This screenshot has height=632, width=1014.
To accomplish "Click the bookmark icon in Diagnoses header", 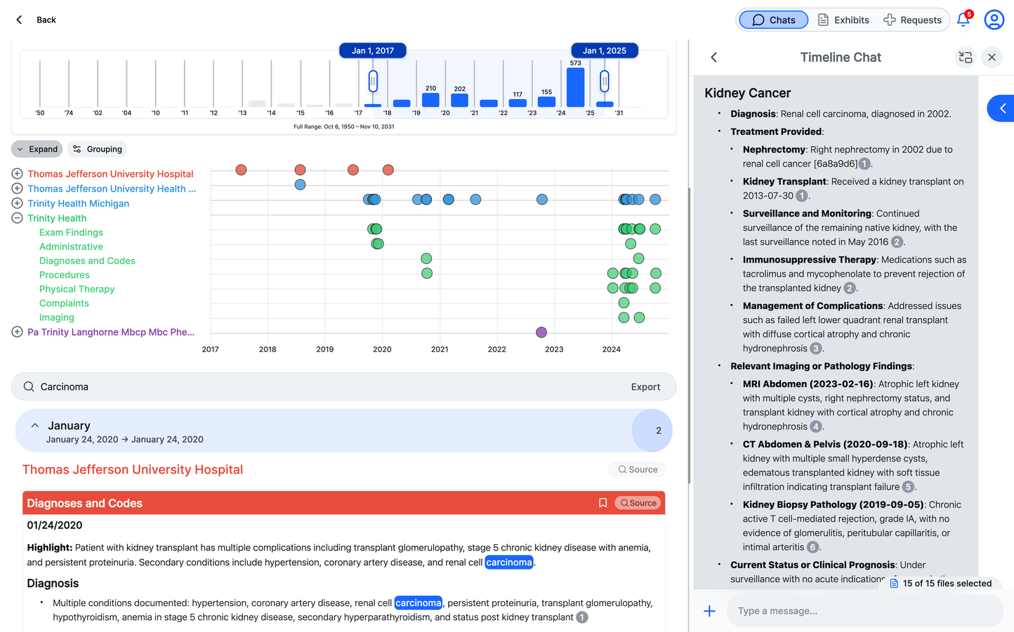I will point(603,503).
